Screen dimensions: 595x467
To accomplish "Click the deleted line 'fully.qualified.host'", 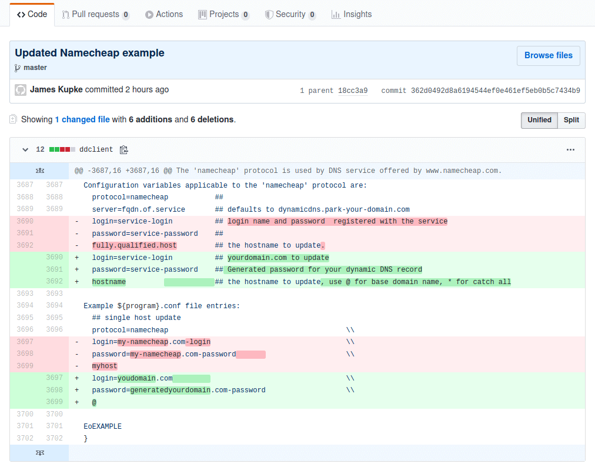I will [327, 245].
